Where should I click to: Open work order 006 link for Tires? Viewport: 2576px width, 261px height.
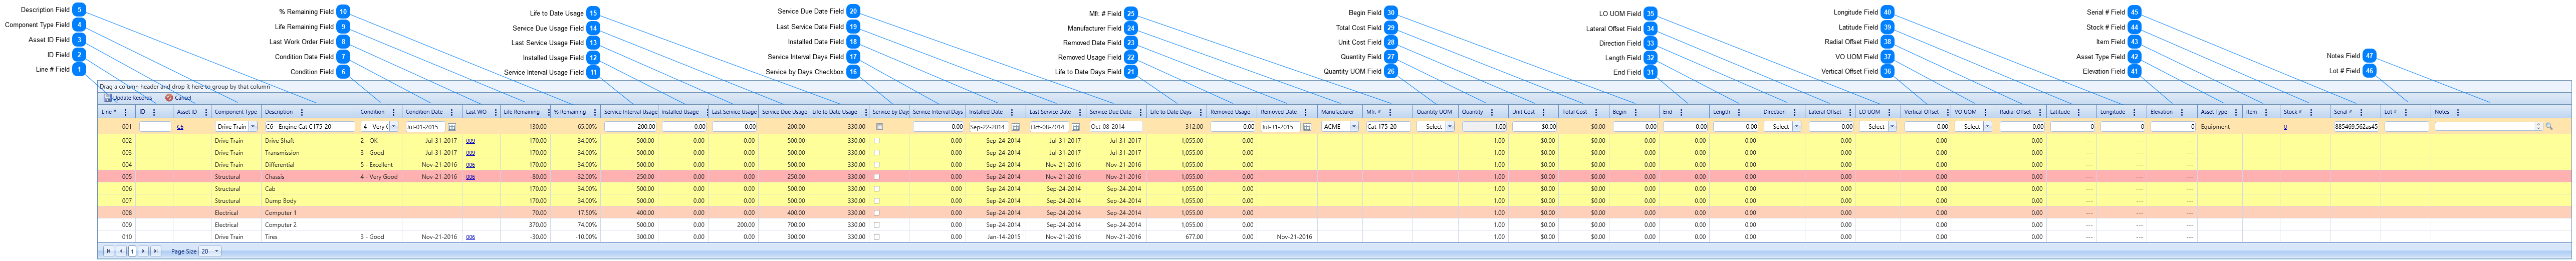pos(470,237)
